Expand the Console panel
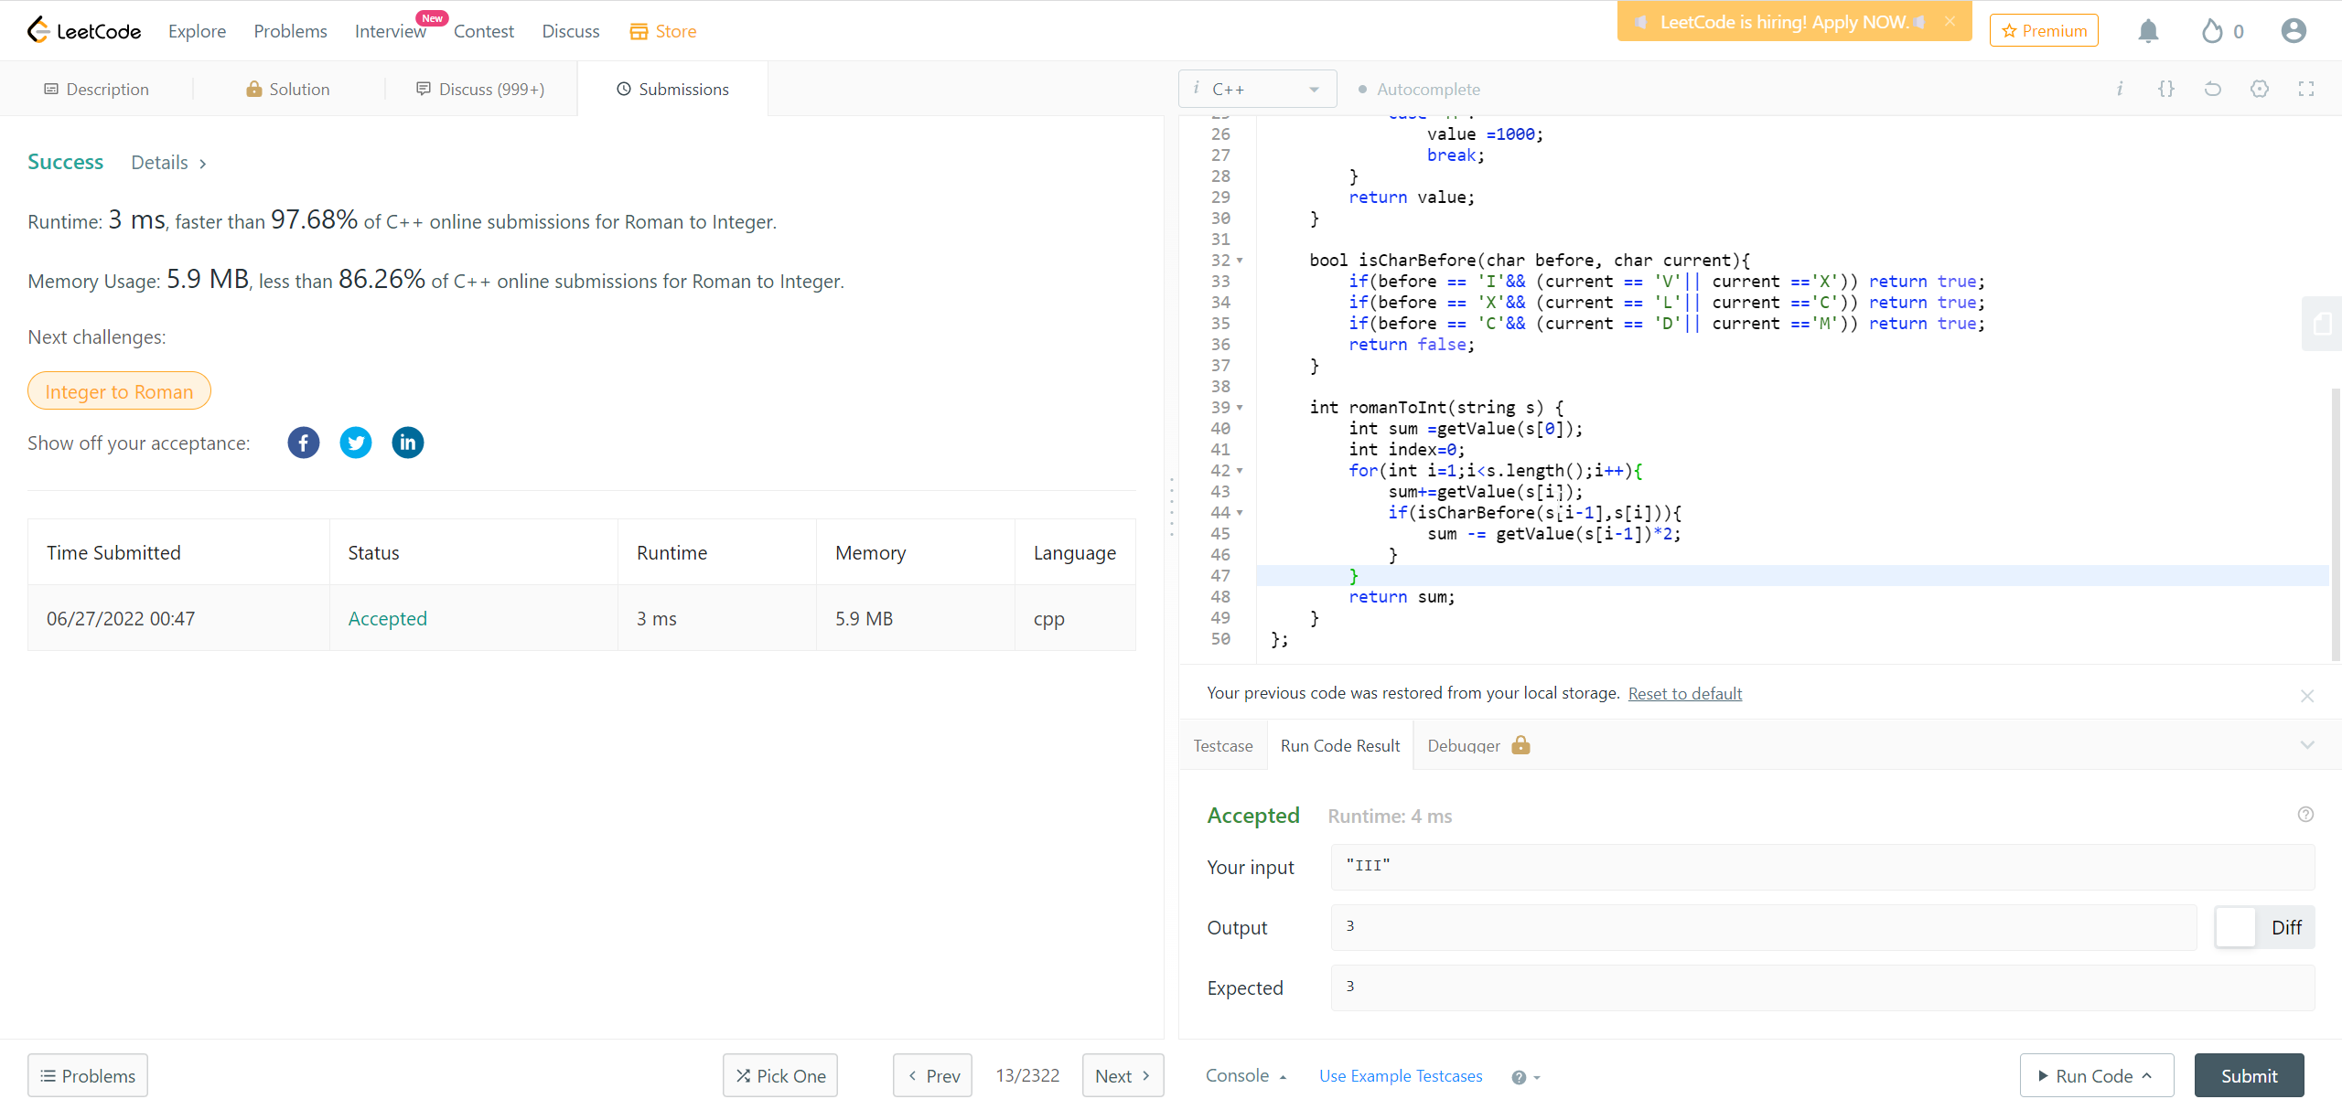The width and height of the screenshot is (2342, 1110). pyautogui.click(x=1246, y=1076)
